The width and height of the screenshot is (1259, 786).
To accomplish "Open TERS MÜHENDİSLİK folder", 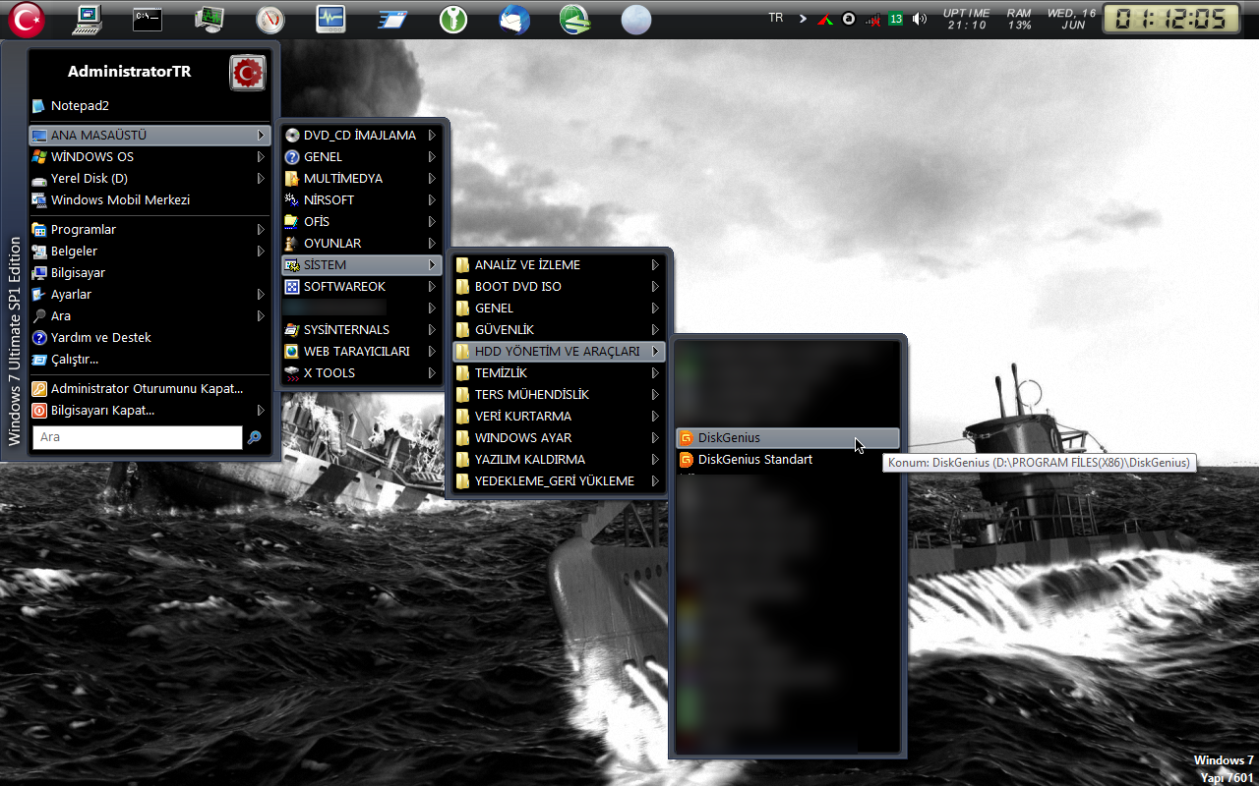I will (559, 394).
